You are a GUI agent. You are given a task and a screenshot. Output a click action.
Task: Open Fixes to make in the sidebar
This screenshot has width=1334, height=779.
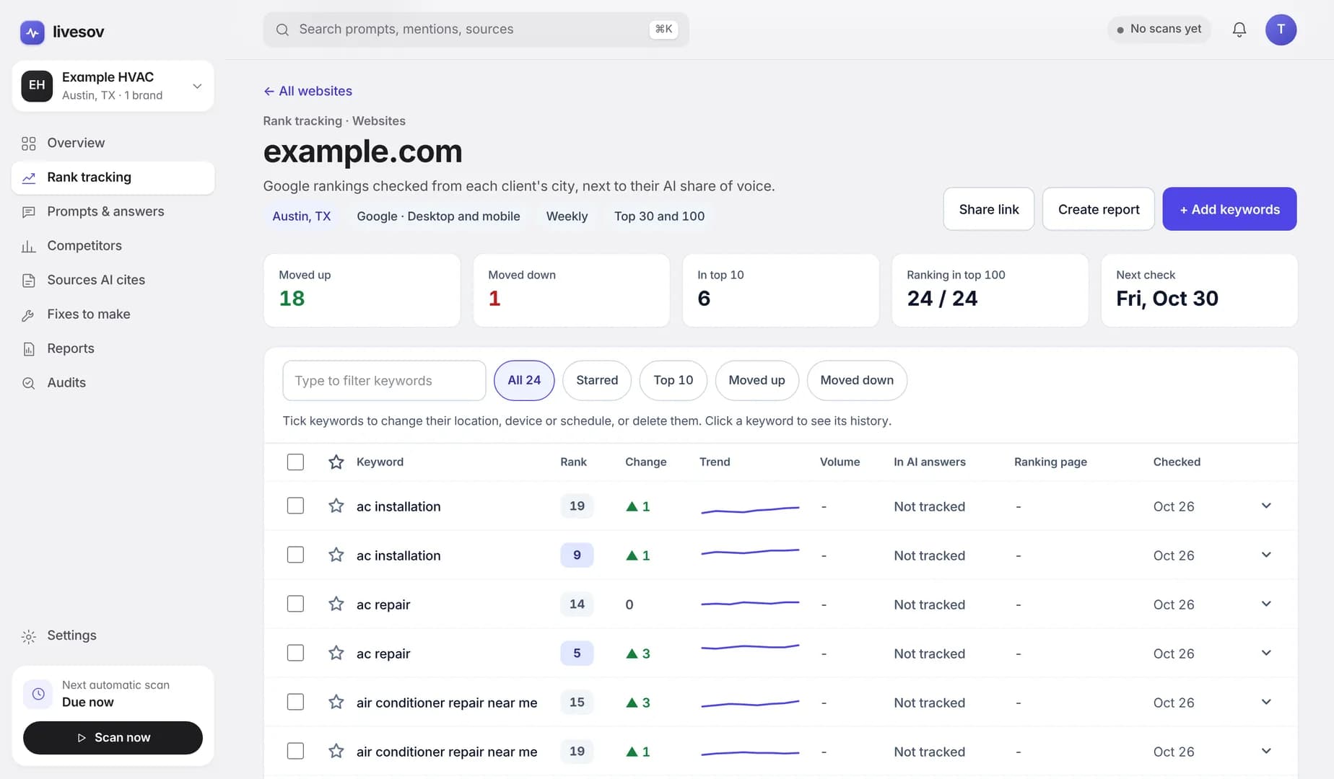(113, 314)
